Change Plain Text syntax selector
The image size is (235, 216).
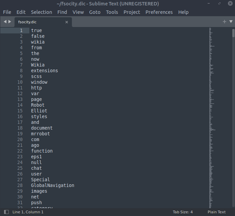click(x=216, y=212)
